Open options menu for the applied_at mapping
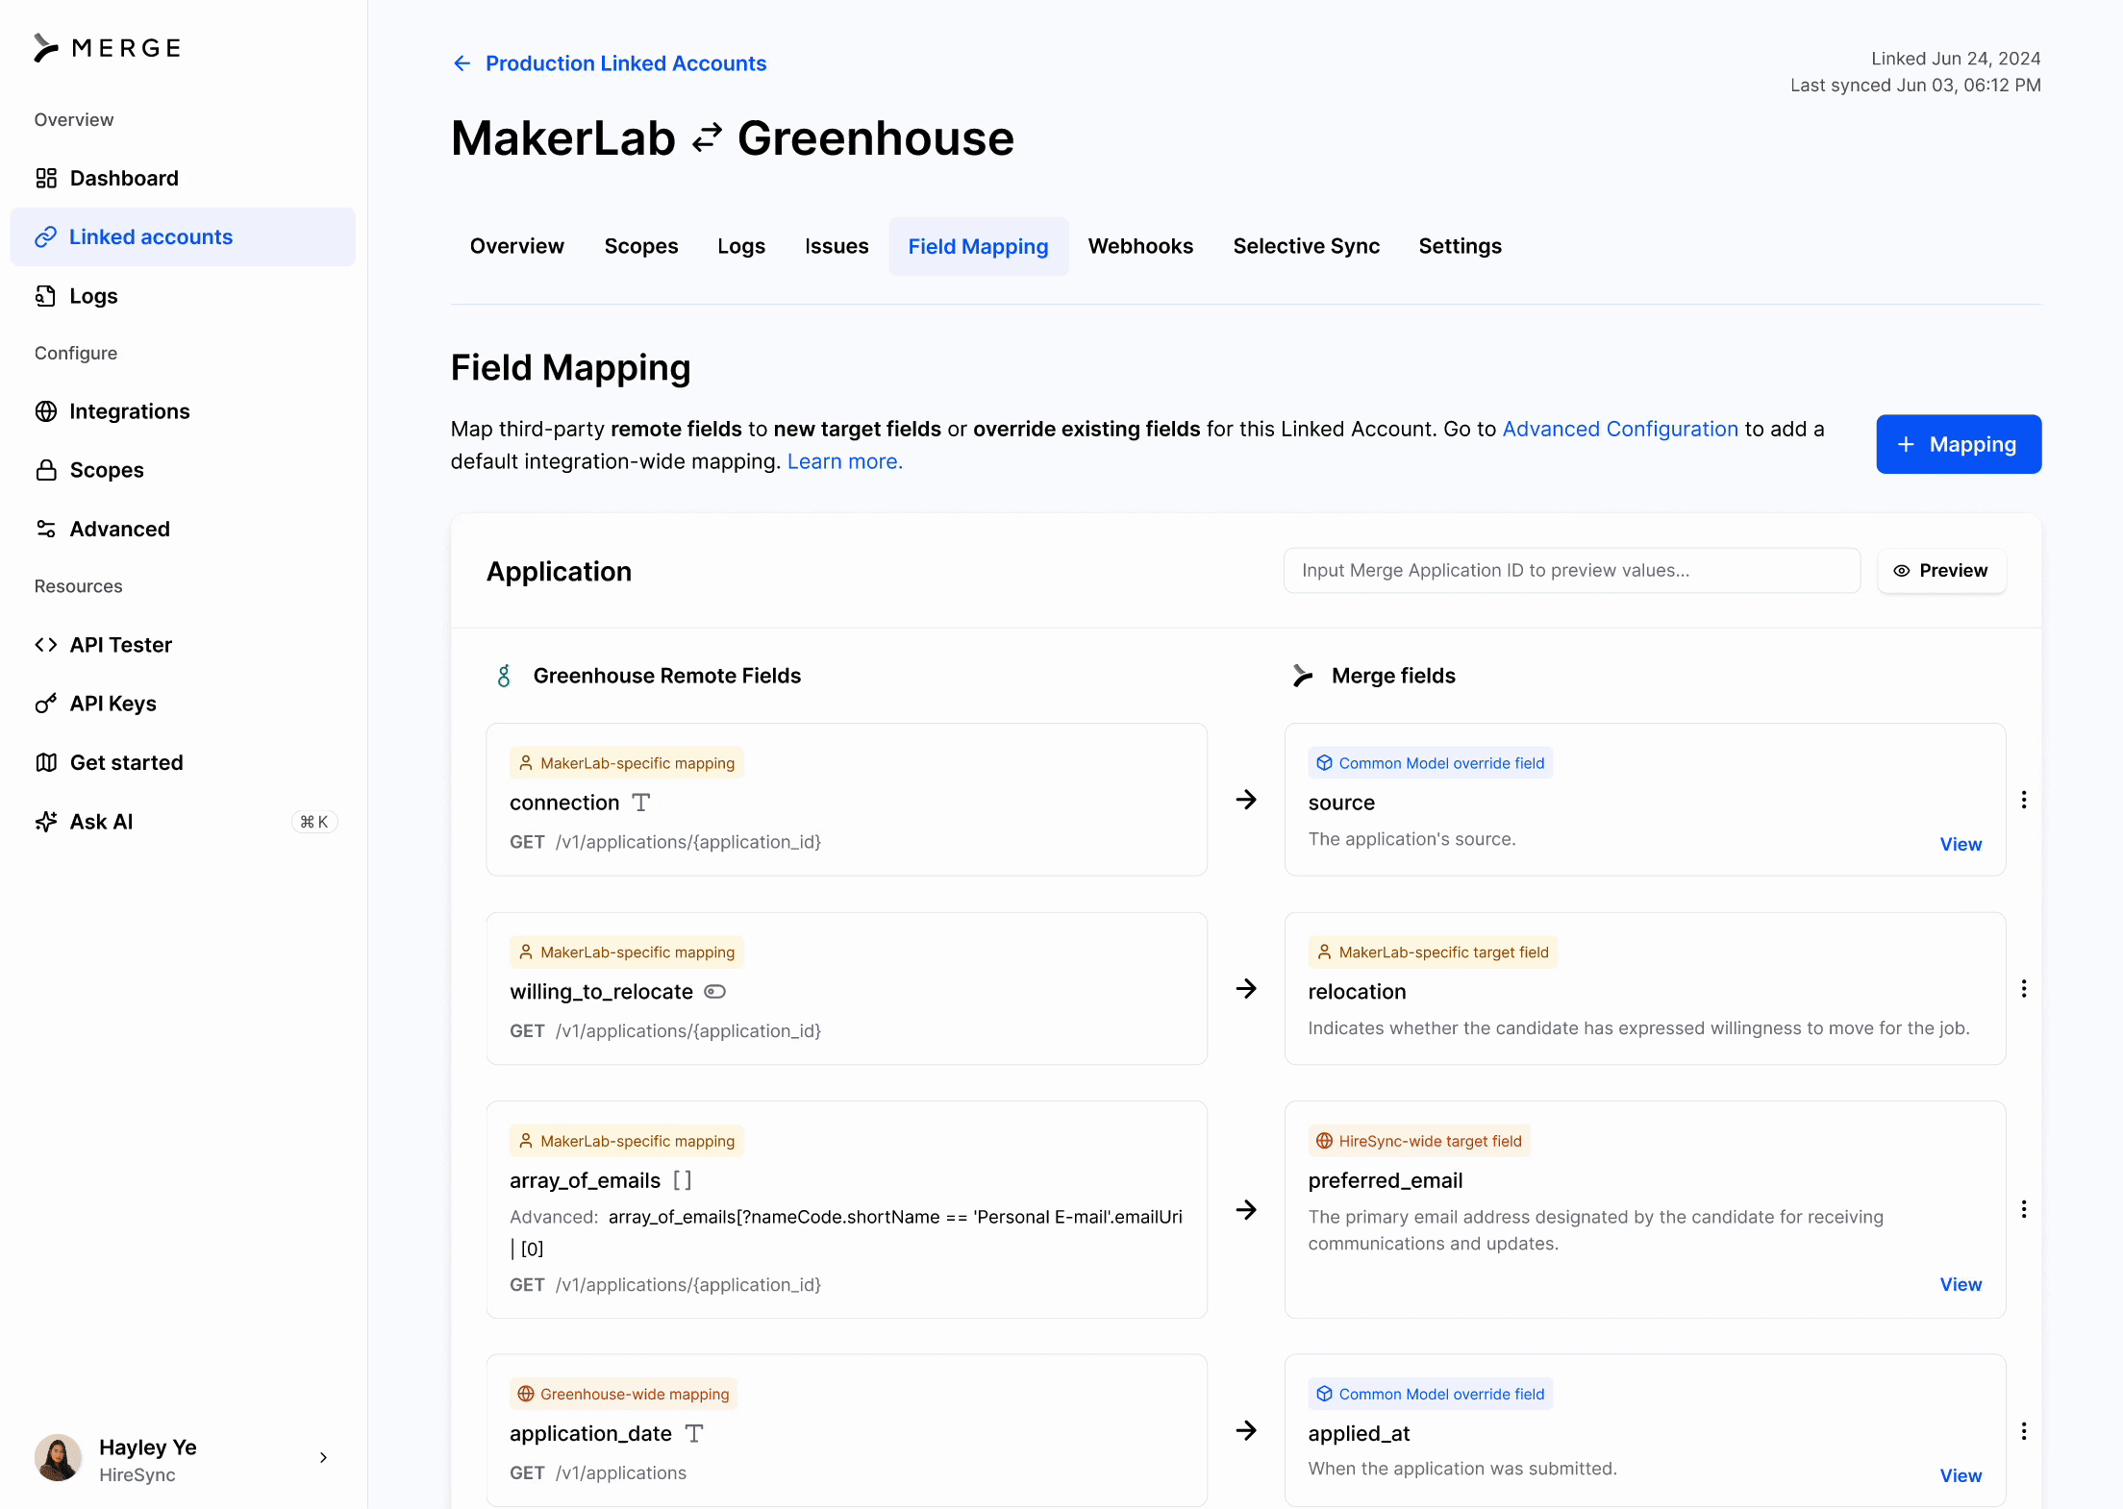This screenshot has height=1509, width=2123. [2024, 1431]
